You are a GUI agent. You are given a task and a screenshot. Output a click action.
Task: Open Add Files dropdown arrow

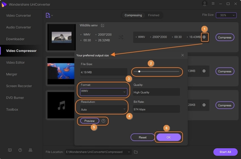[x=52, y=15]
